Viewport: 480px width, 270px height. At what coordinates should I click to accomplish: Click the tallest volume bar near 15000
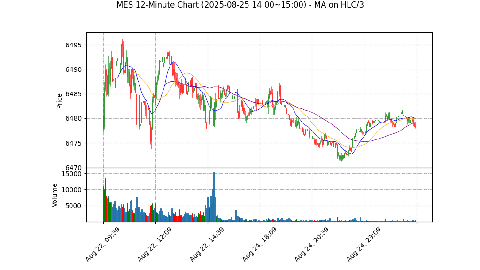[x=214, y=197]
